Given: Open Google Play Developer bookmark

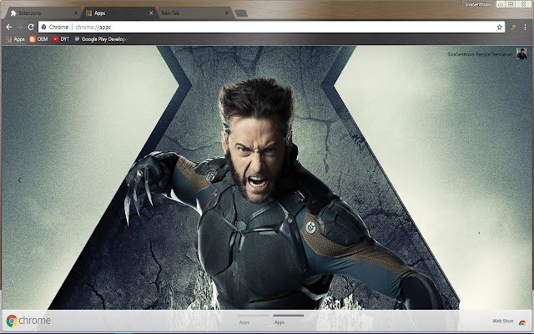Looking at the screenshot, I should 100,39.
